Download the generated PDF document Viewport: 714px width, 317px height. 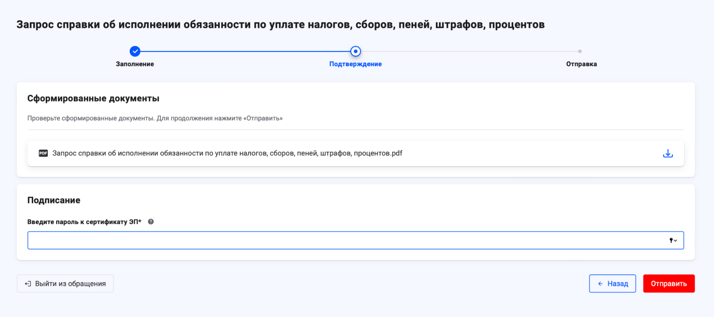668,154
